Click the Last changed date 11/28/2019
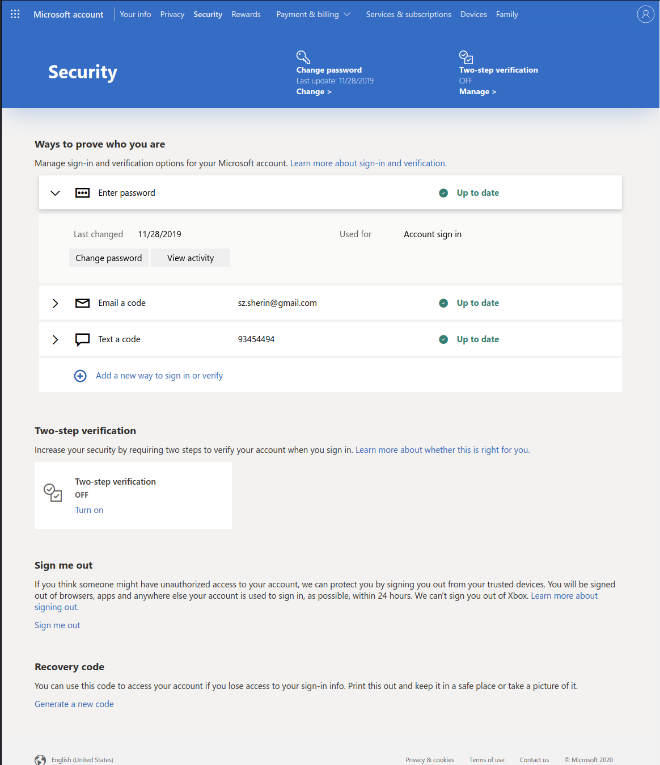 coord(160,234)
